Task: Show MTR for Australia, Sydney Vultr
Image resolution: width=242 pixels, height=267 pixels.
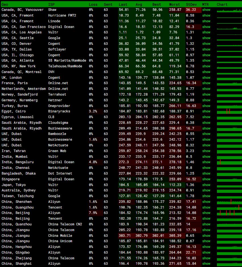Action: click(206, 190)
